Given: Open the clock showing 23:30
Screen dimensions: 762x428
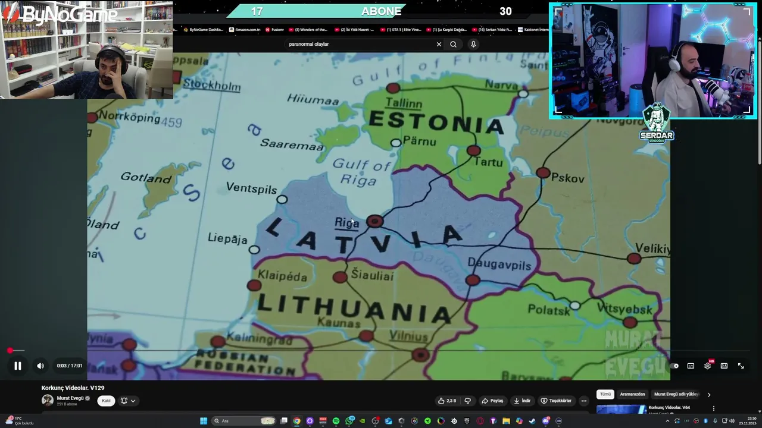Looking at the screenshot, I should [x=748, y=421].
